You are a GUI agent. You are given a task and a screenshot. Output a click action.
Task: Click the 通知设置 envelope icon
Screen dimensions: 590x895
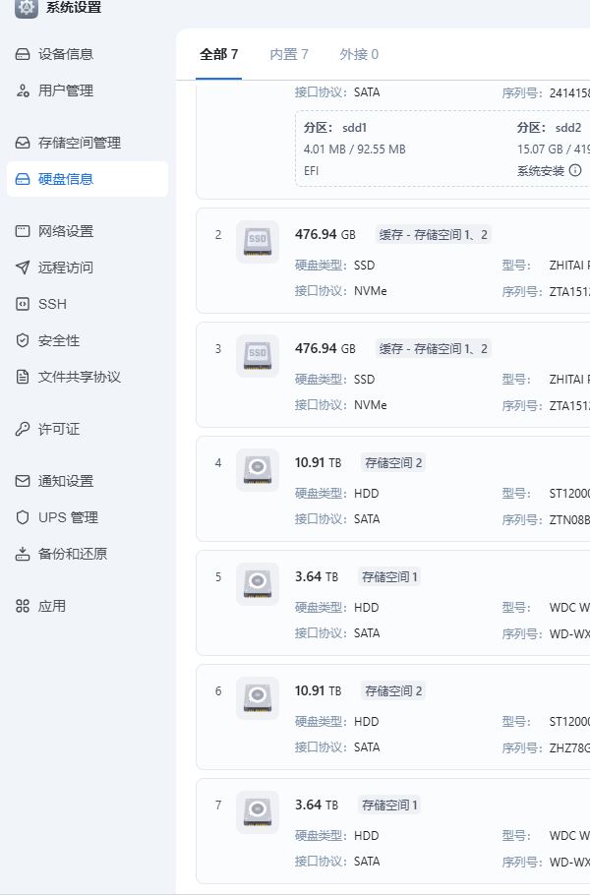(23, 481)
